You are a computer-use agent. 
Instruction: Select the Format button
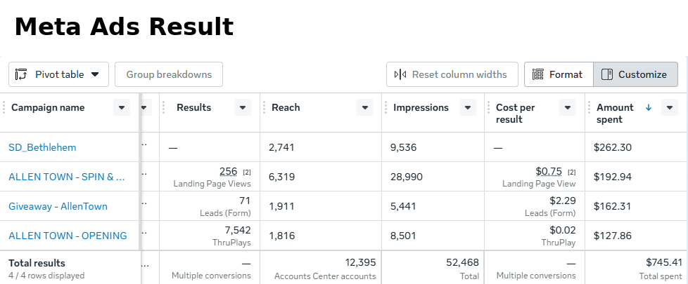pos(559,74)
